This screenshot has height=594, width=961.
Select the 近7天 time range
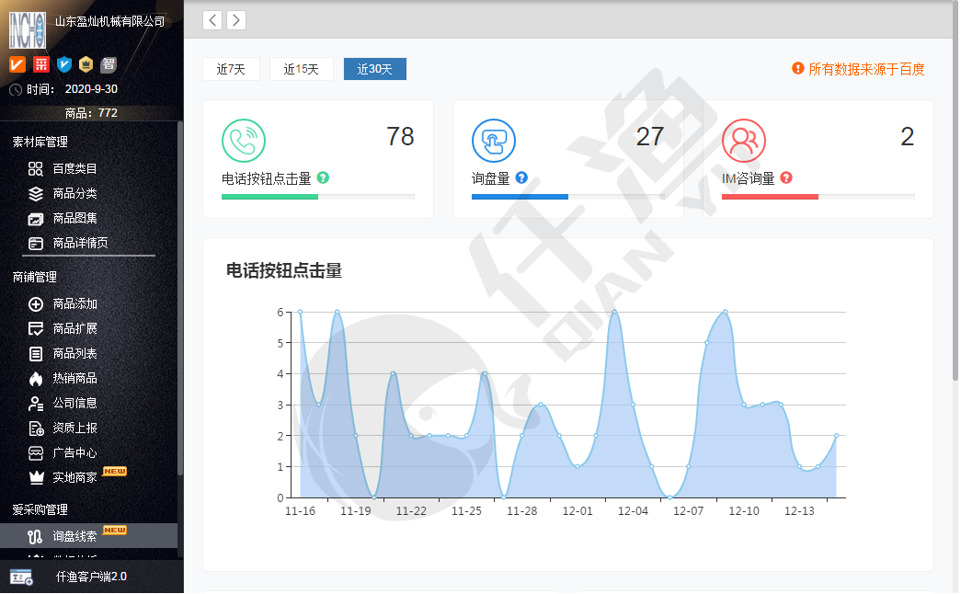tap(231, 69)
